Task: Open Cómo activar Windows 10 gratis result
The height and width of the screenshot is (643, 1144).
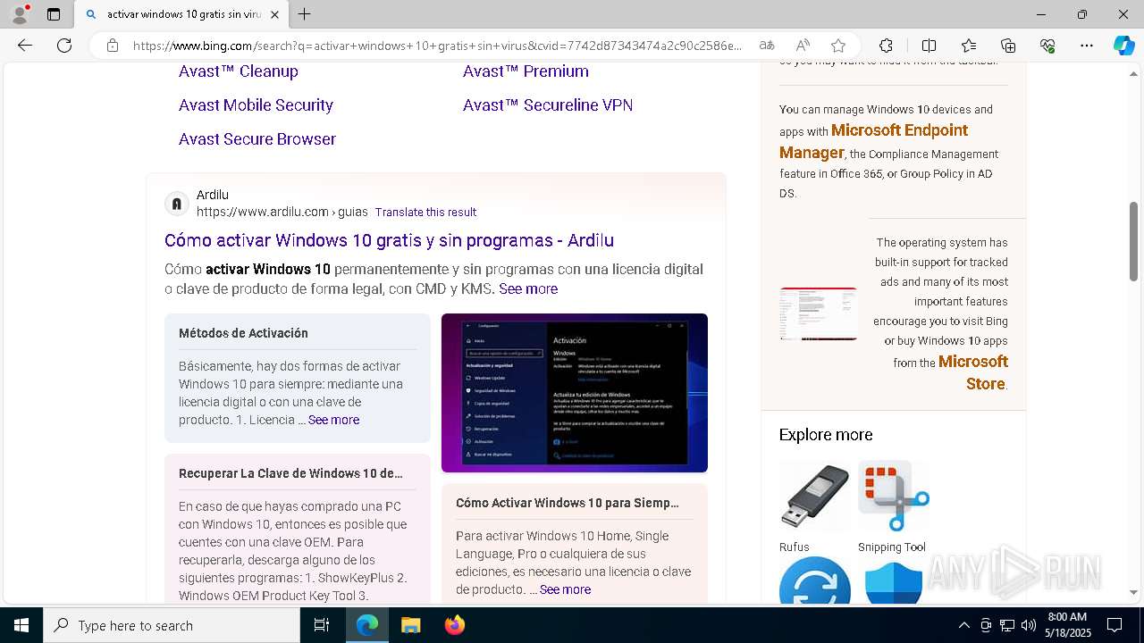Action: (389, 240)
